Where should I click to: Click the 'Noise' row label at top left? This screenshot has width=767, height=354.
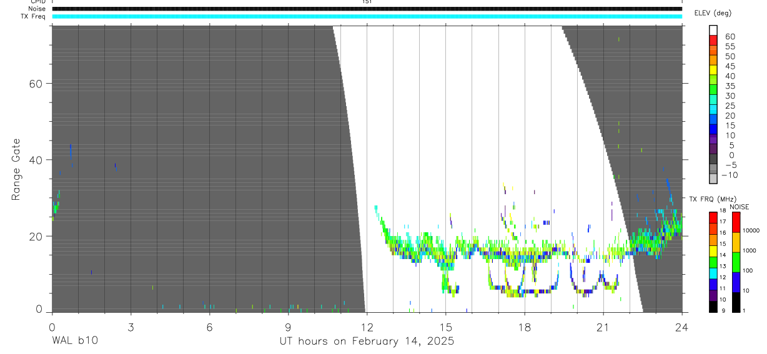tap(37, 9)
